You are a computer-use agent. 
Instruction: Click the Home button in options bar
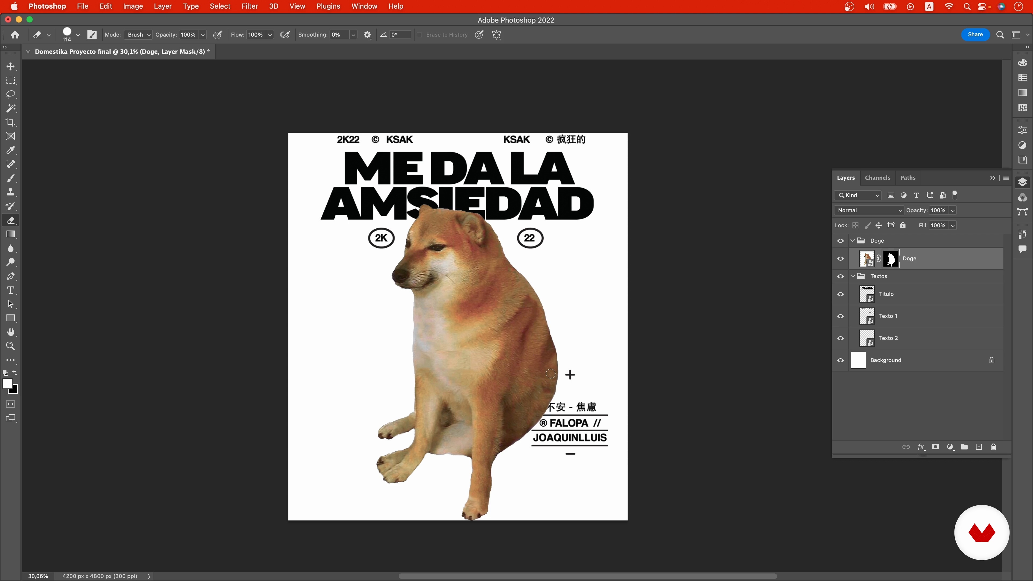point(15,35)
